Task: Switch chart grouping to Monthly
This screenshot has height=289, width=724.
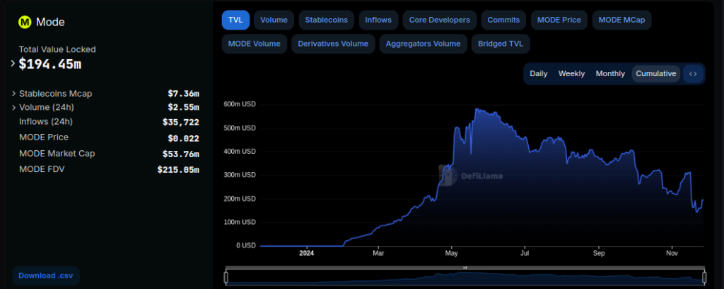Action: pyautogui.click(x=610, y=73)
